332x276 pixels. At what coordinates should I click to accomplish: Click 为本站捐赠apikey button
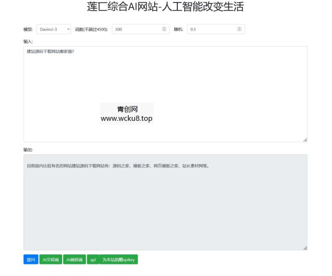(119, 259)
